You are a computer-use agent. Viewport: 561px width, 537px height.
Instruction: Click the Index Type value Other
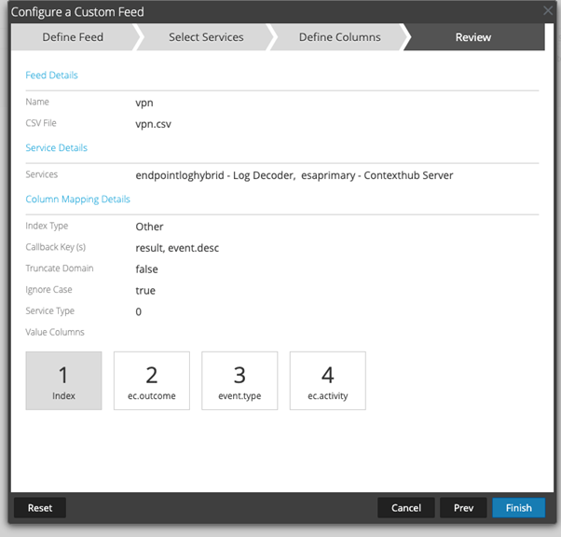[149, 227]
